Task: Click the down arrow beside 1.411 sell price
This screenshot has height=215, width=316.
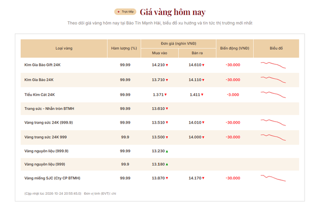Action: point(202,94)
